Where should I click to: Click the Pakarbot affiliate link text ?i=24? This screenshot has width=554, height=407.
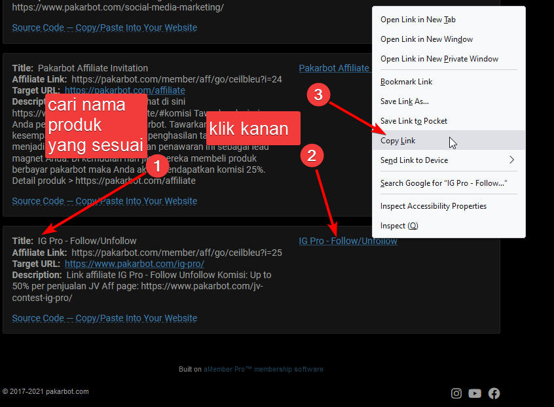177,79
